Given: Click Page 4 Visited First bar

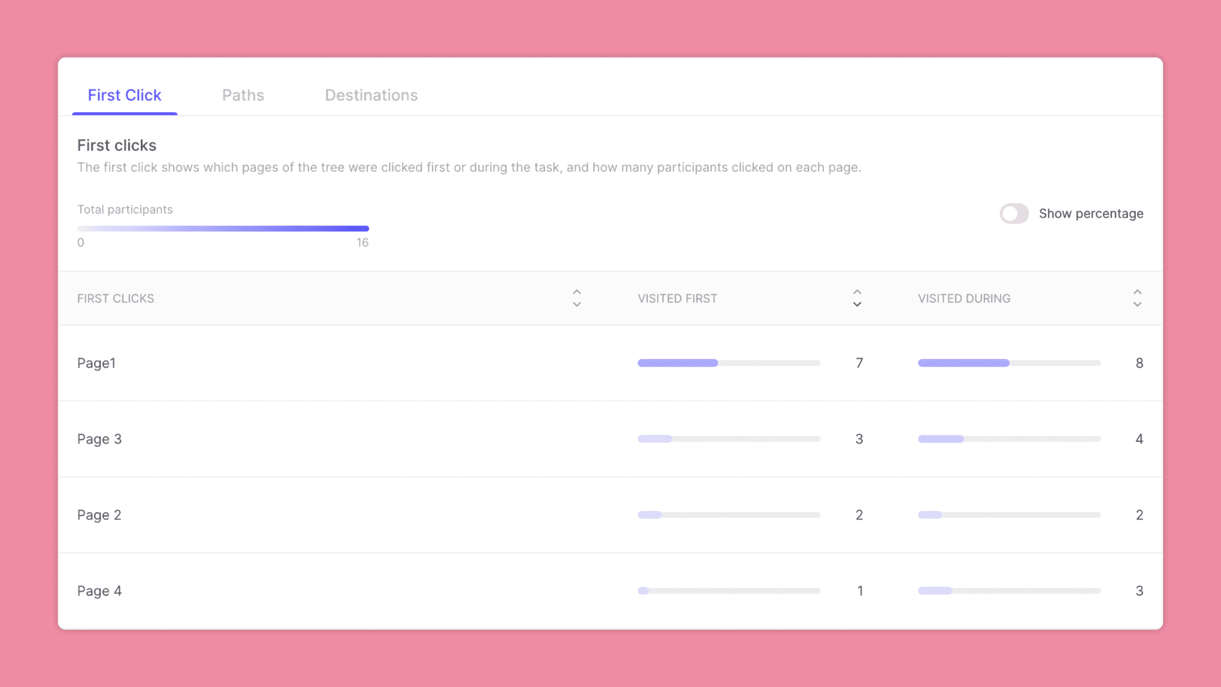Looking at the screenshot, I should (x=729, y=591).
